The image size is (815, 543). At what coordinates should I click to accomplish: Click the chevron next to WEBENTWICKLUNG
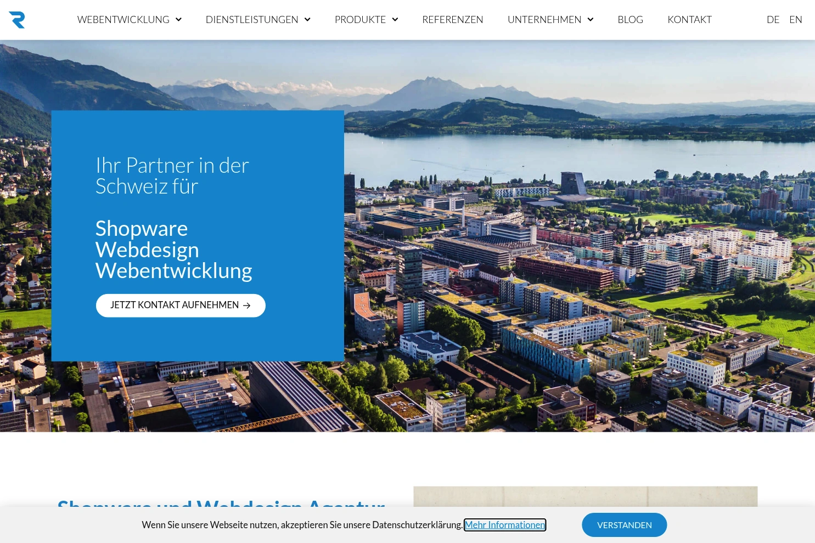tap(178, 20)
